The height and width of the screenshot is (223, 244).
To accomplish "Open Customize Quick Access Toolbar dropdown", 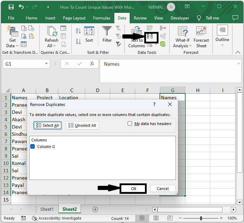I will click(x=48, y=7).
